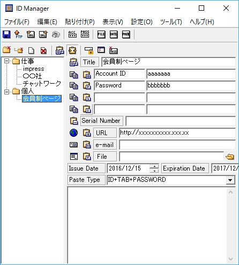Image resolution: width=239 pixels, height=265 pixels.
Task: Paste the Account ID using the ID clipboard icon
Action: (x=87, y=74)
